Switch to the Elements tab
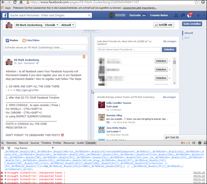The image size is (207, 184). pyautogui.click(x=11, y=143)
